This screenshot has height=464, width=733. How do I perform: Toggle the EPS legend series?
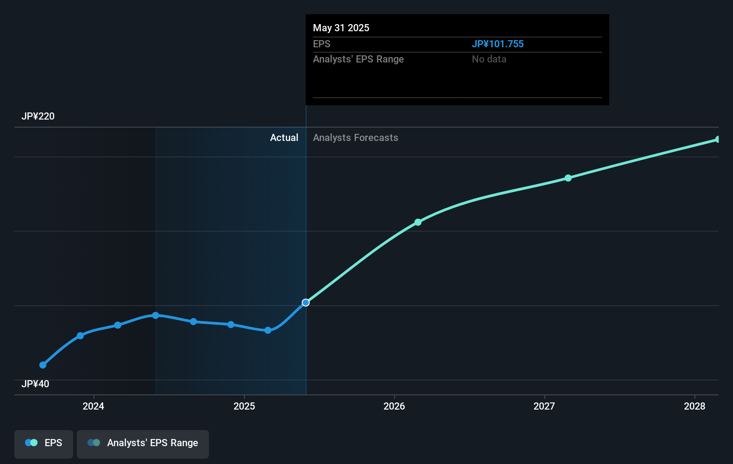click(x=44, y=443)
